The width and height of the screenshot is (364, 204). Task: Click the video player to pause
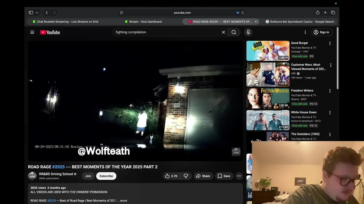click(x=136, y=101)
